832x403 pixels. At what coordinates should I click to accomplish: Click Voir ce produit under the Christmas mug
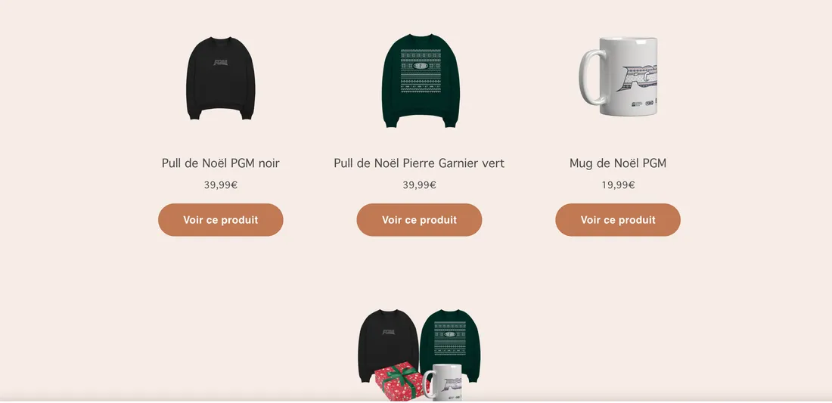point(618,220)
